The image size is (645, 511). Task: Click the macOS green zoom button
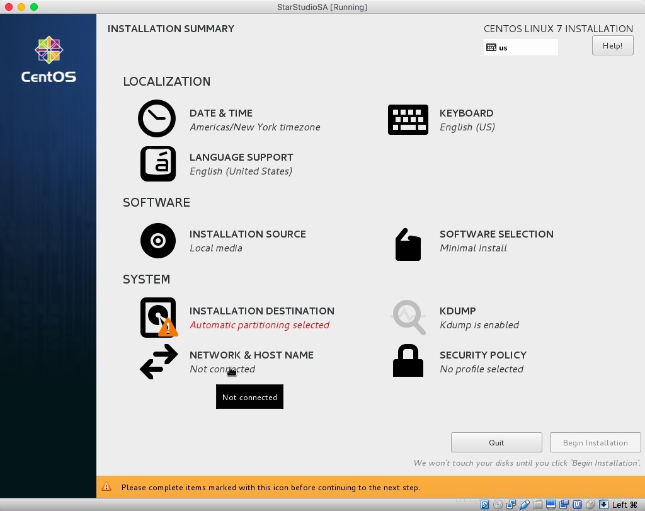pyautogui.click(x=34, y=7)
